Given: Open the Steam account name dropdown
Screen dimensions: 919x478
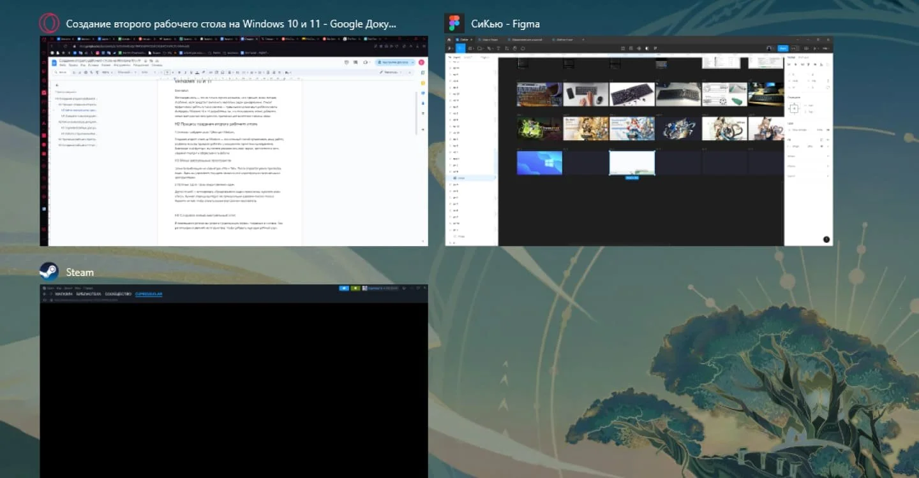Looking at the screenshot, I should click(382, 288).
